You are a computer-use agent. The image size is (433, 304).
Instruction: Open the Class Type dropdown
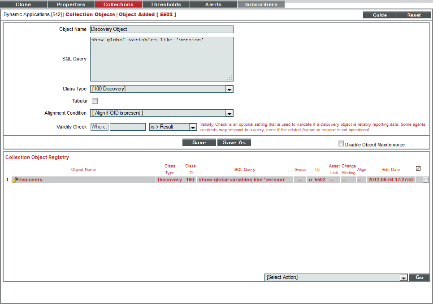229,89
